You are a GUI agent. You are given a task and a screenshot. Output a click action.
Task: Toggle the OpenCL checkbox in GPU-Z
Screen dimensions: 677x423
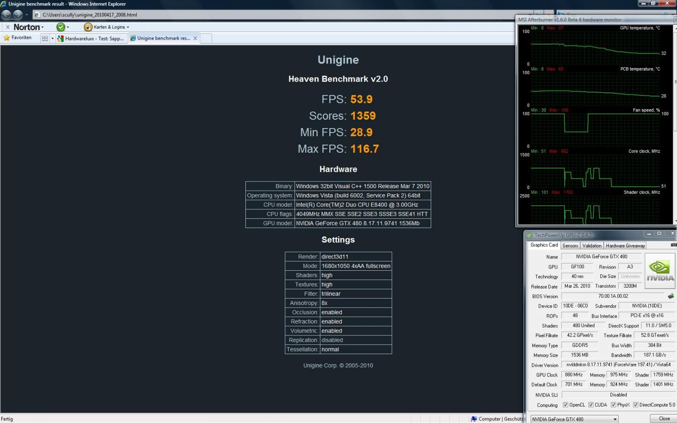tap(565, 405)
